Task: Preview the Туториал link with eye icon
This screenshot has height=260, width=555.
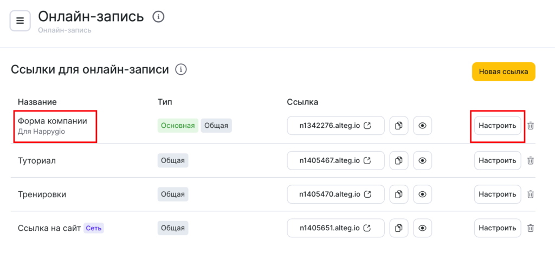Action: (x=422, y=160)
